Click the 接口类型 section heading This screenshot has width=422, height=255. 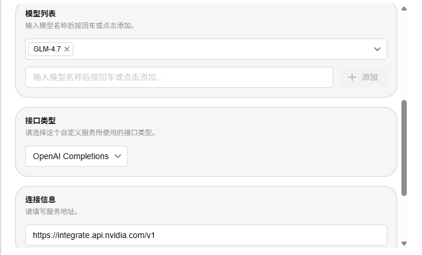(40, 120)
